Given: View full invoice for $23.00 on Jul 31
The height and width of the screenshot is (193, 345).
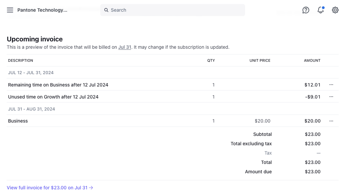Looking at the screenshot, I should pyautogui.click(x=49, y=187).
